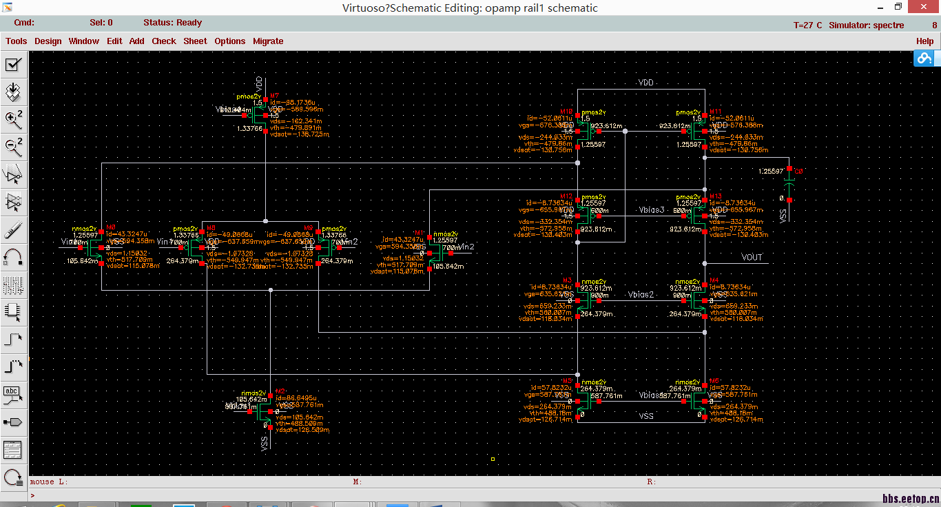Select the Stretch tool icon
The image size is (941, 507).
[13, 174]
